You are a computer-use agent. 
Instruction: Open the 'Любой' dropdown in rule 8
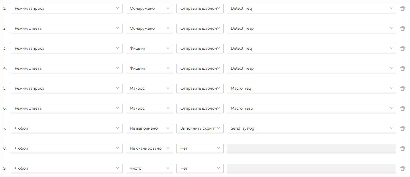(x=67, y=148)
